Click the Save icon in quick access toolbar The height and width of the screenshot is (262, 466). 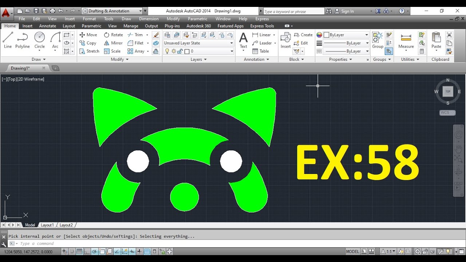coord(36,11)
